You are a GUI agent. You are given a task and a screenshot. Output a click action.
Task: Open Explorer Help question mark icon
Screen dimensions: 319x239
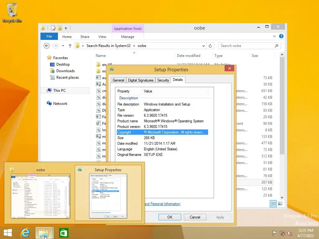pos(281,36)
